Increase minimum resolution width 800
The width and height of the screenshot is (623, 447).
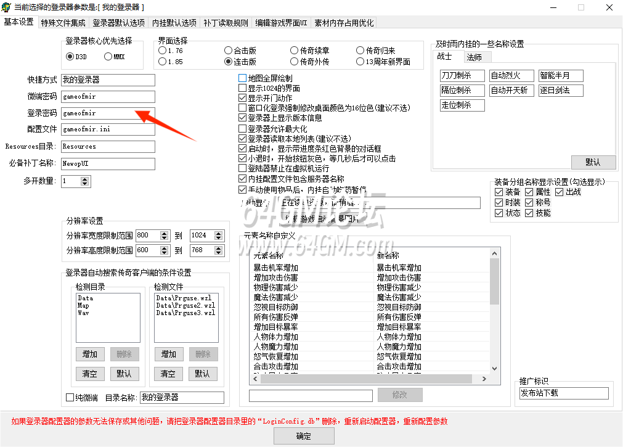[x=164, y=234]
